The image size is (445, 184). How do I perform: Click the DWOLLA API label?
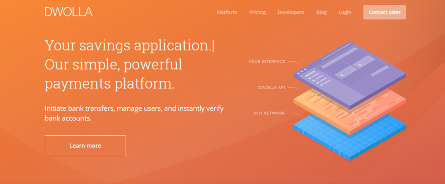(x=272, y=88)
